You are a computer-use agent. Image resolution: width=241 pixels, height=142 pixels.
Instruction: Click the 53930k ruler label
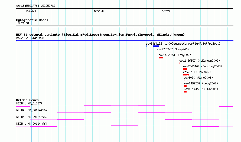[x=31, y=11]
